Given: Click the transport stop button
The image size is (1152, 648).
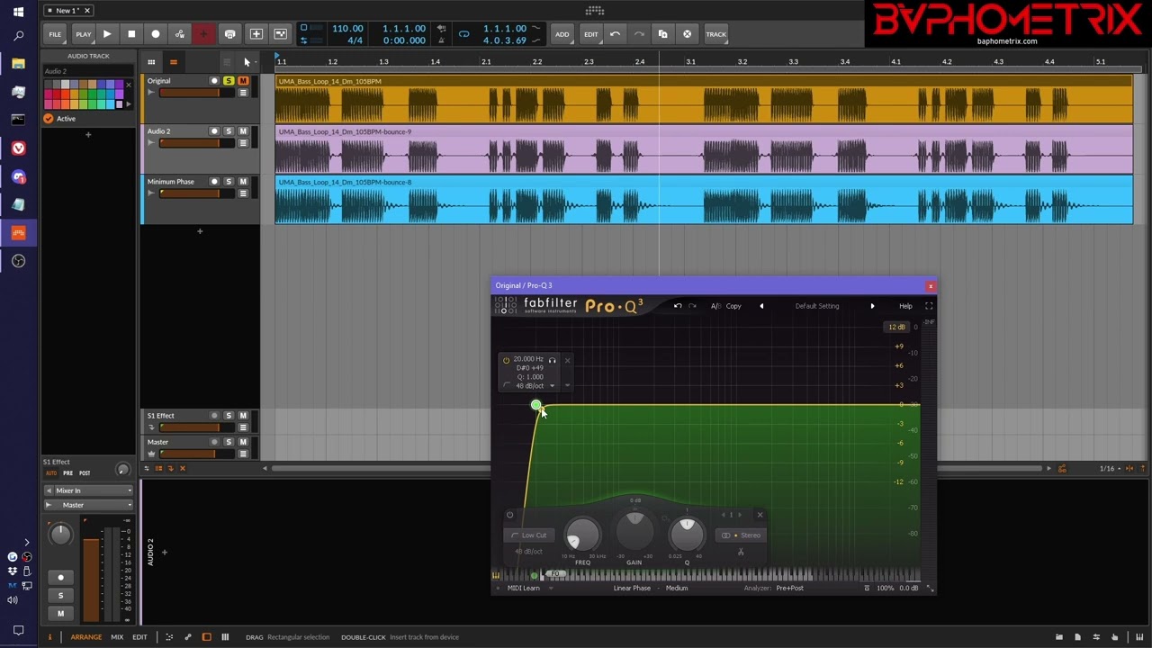Looking at the screenshot, I should point(131,34).
